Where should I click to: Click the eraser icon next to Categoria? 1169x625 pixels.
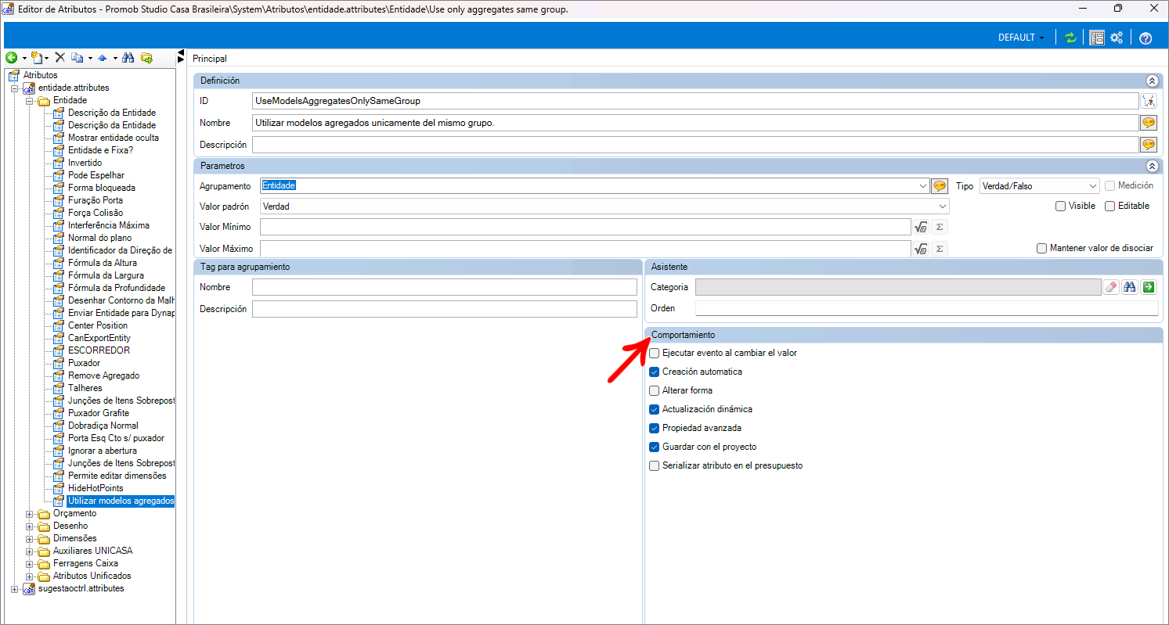tap(1111, 287)
